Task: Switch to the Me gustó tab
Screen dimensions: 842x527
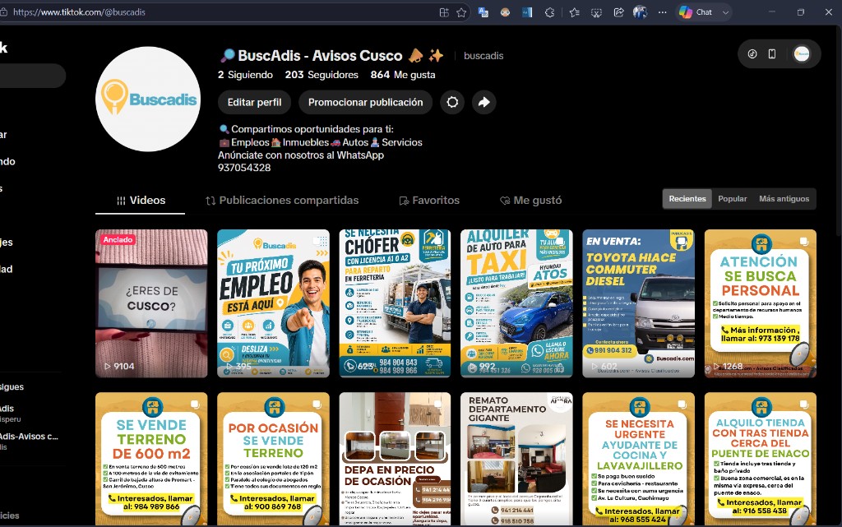Action: click(530, 200)
